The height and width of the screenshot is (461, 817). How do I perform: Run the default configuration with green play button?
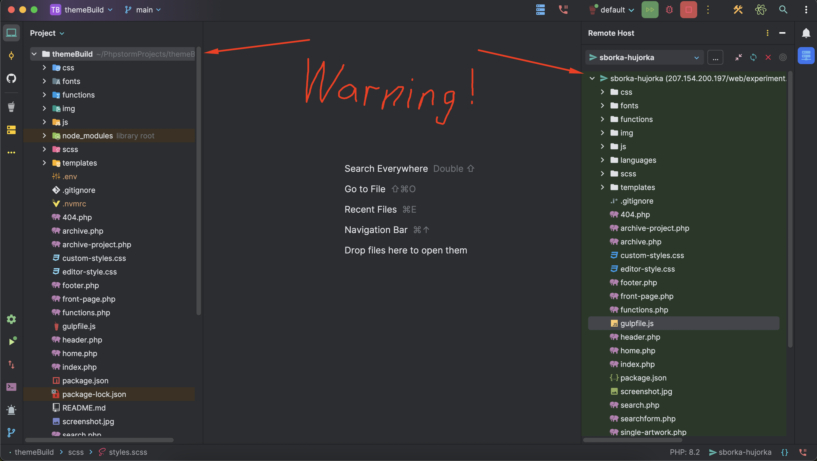(x=650, y=10)
